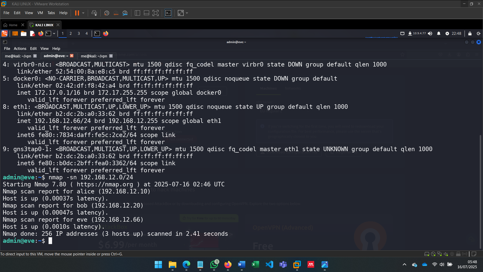
Task: Pause the virtual machine with orange pause button
Action: 77,13
